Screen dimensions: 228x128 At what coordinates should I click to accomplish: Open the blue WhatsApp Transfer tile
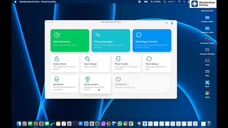[152, 41]
